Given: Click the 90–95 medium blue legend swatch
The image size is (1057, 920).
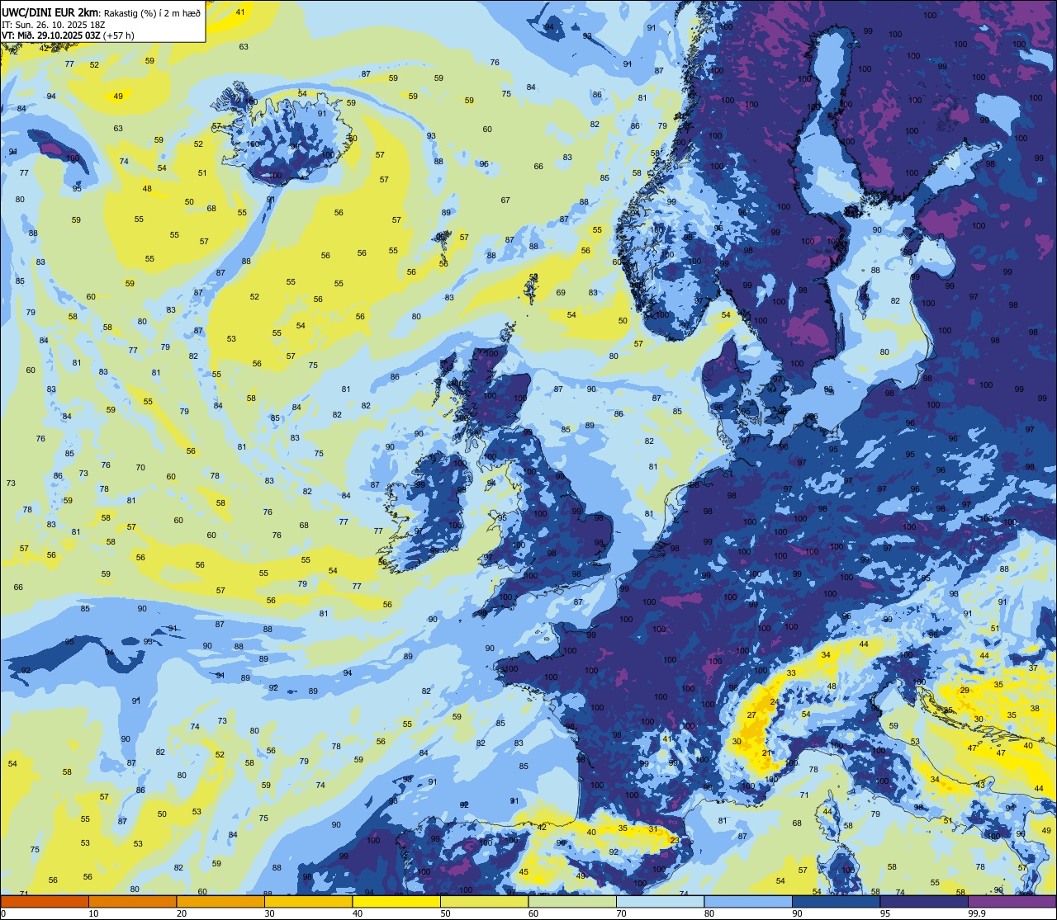Looking at the screenshot, I should (836, 902).
